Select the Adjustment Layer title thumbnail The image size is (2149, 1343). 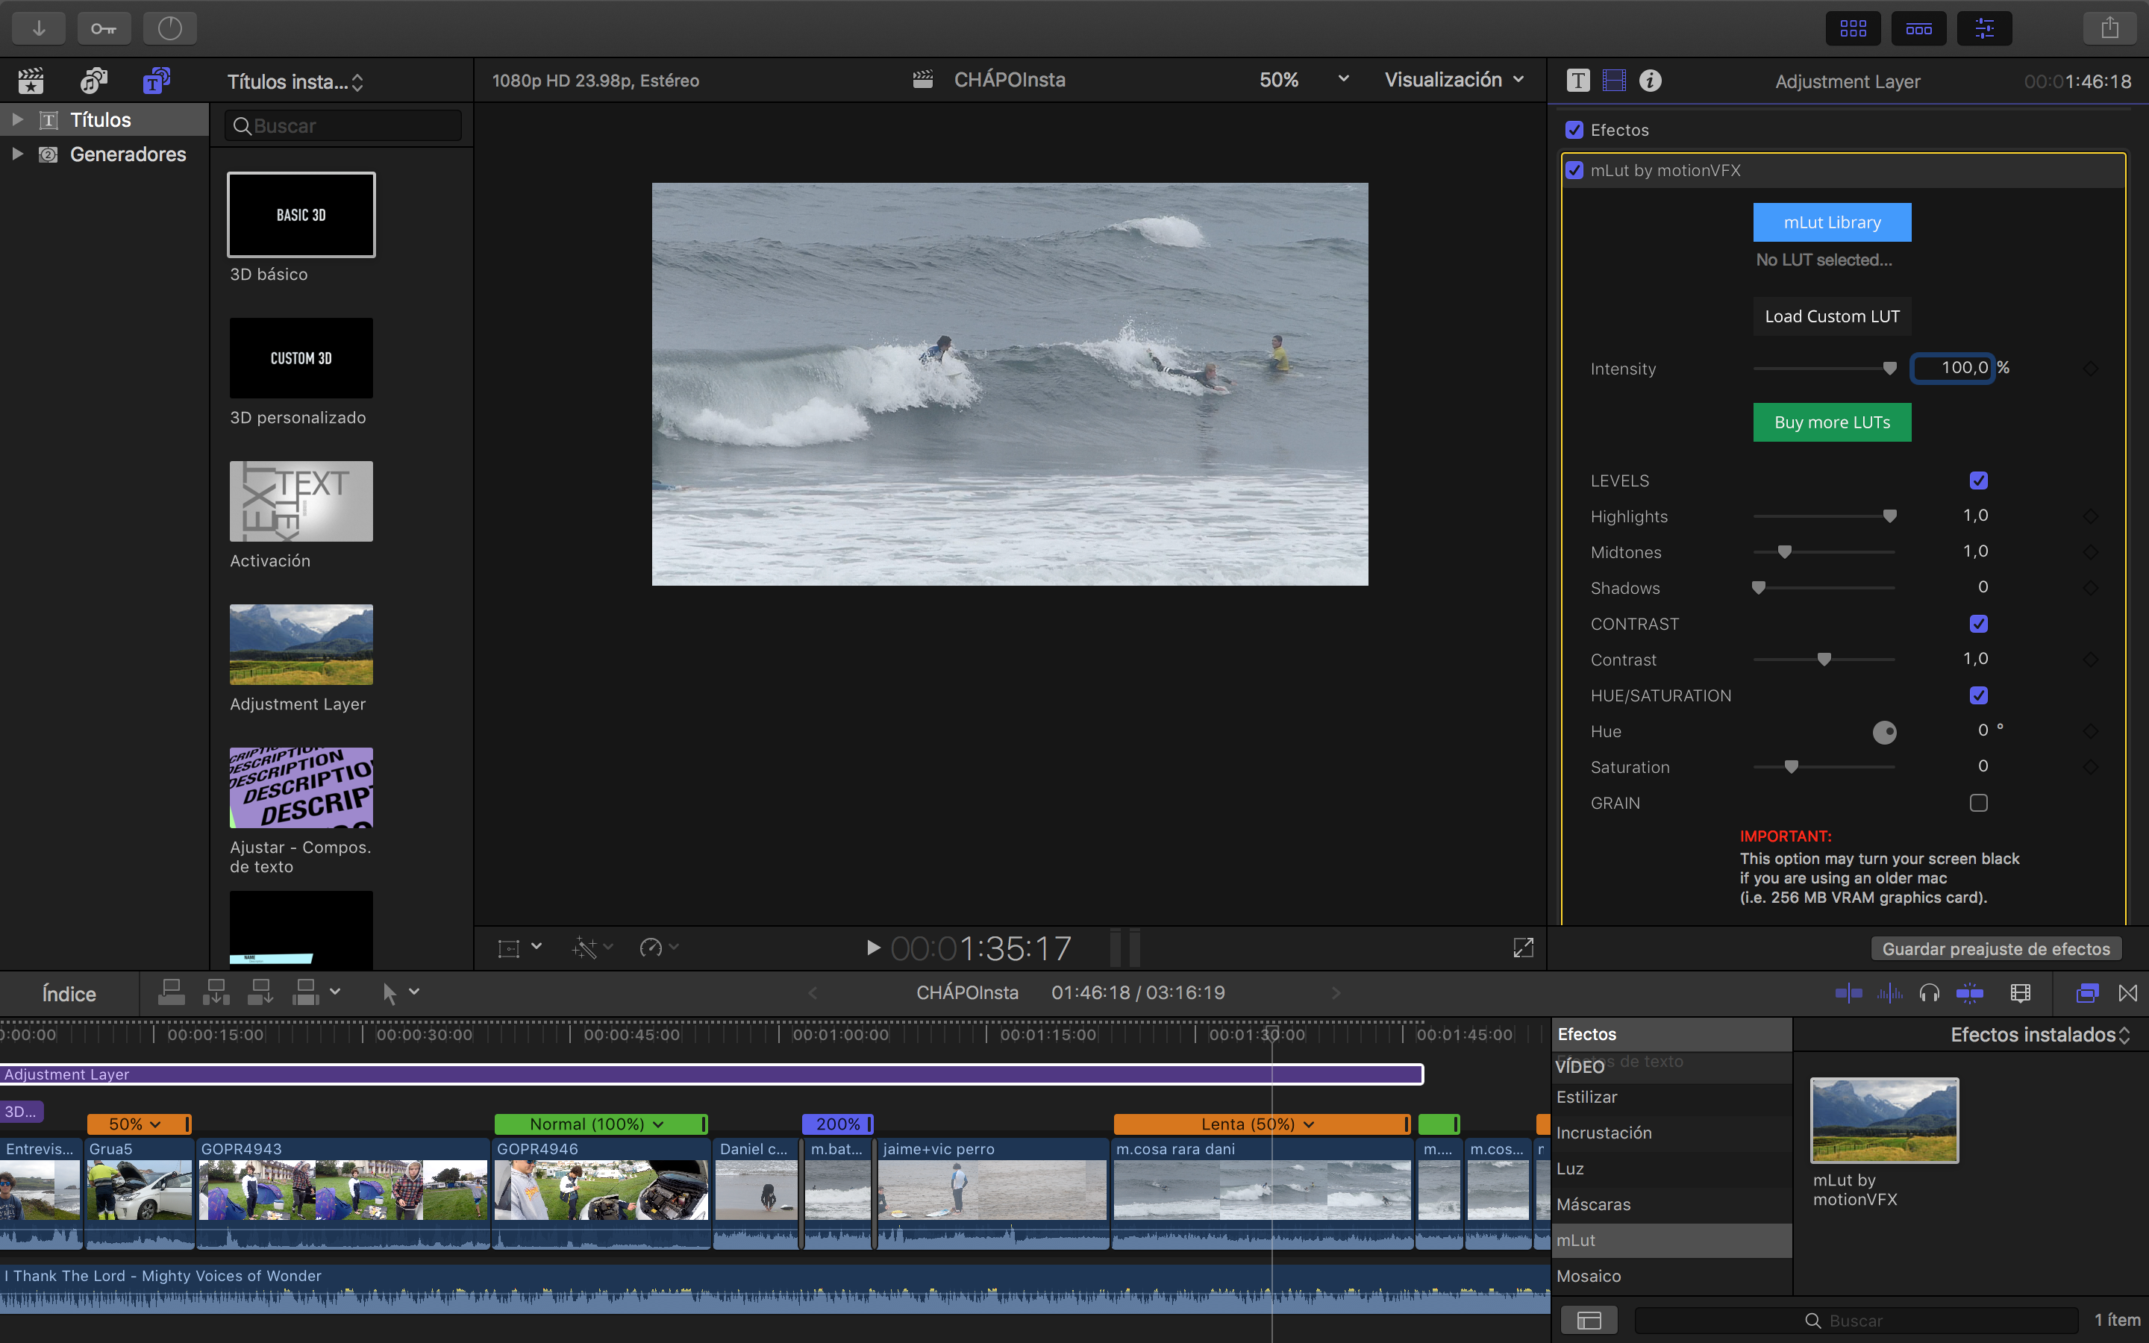[x=301, y=645]
